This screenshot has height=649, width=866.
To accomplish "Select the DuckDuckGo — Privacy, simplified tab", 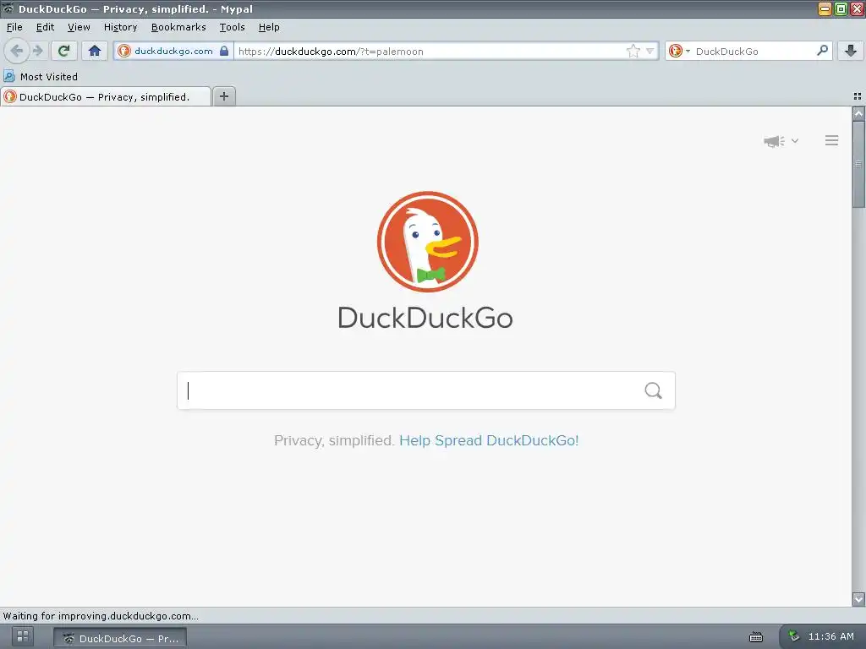I will coord(105,97).
